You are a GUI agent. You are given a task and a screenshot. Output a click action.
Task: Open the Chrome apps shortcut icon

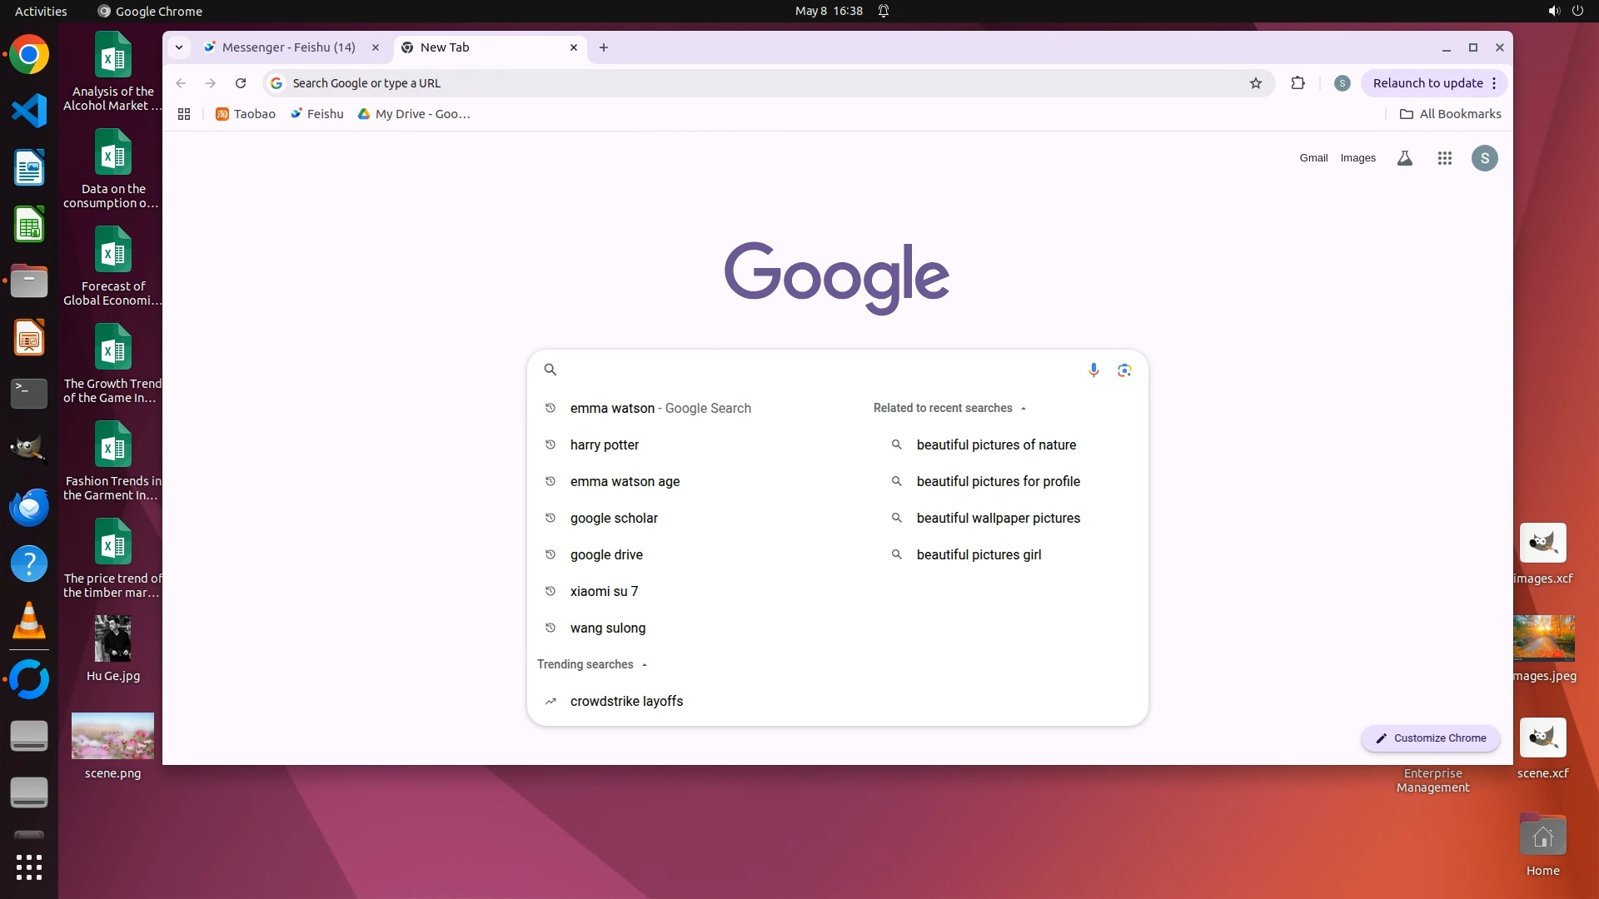coord(184,114)
